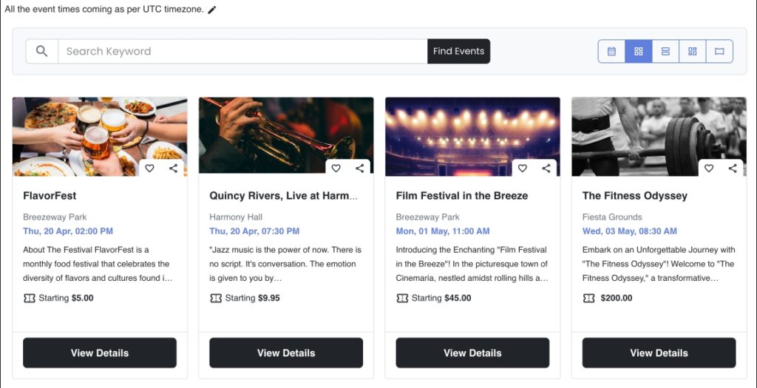757x388 pixels.
Task: Share the Quincy Rivers event
Action: (x=359, y=169)
